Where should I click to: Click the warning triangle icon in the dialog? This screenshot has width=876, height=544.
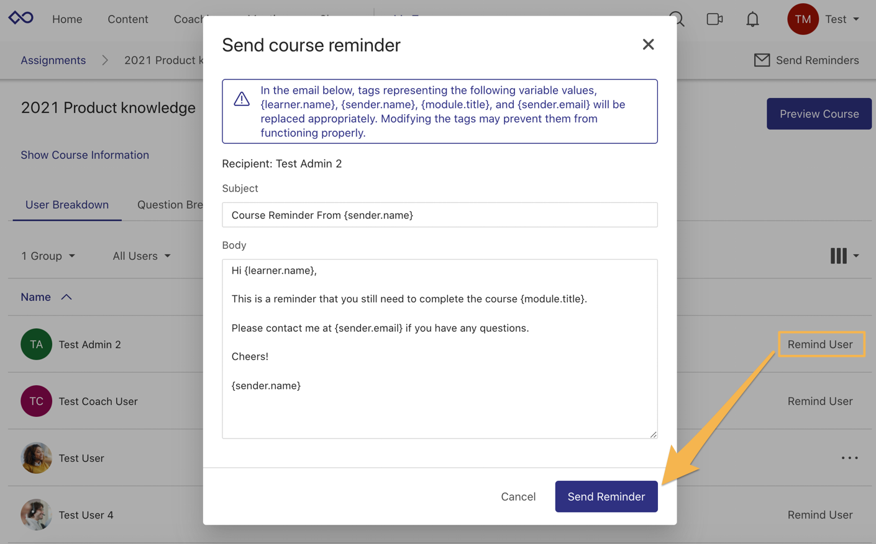coord(241,97)
